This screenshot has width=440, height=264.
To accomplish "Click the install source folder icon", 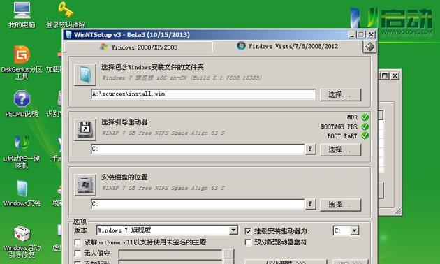I will point(85,75).
